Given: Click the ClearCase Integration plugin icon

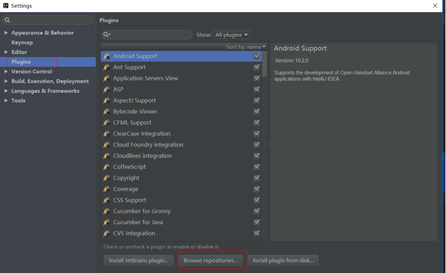Looking at the screenshot, I should tap(107, 134).
